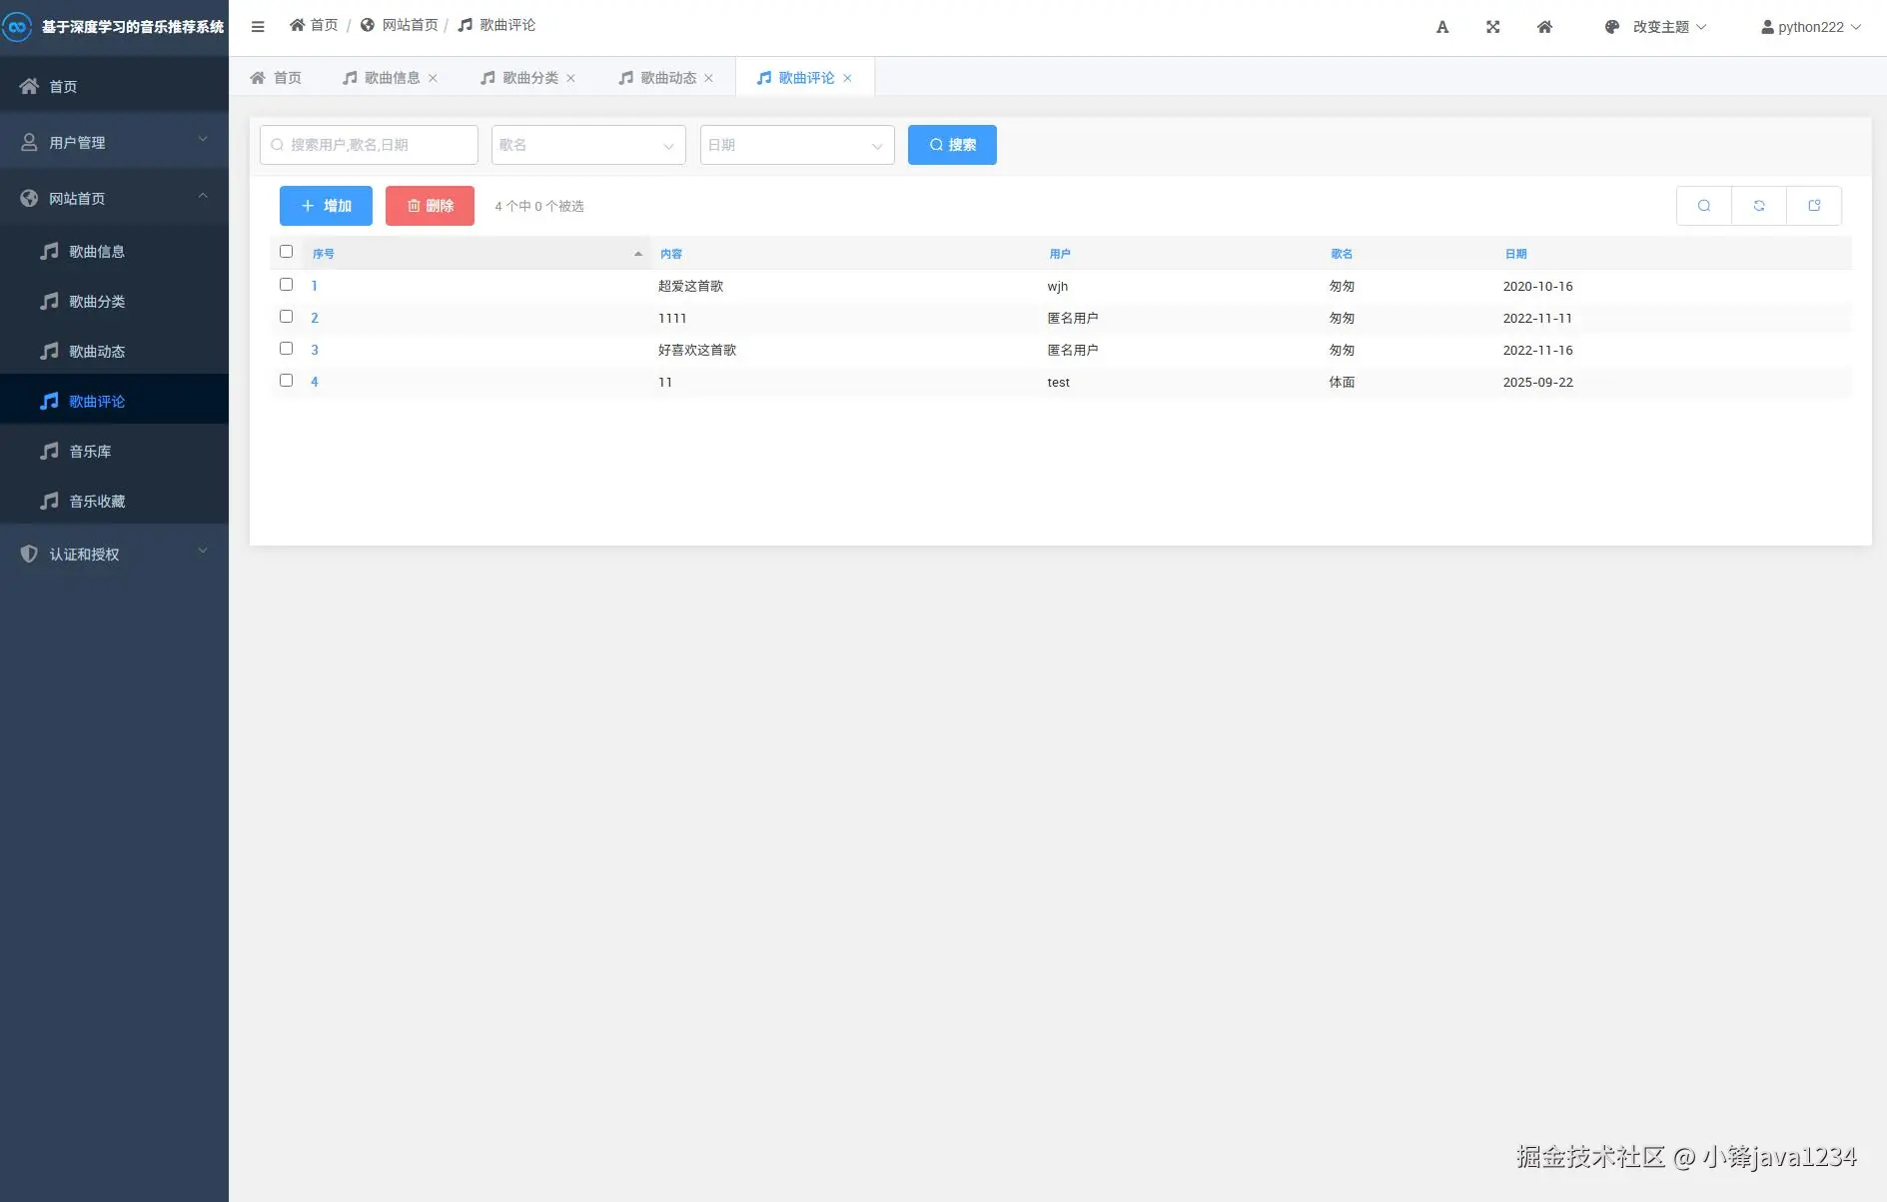Expand the 用户管理 sidebar section

(115, 142)
